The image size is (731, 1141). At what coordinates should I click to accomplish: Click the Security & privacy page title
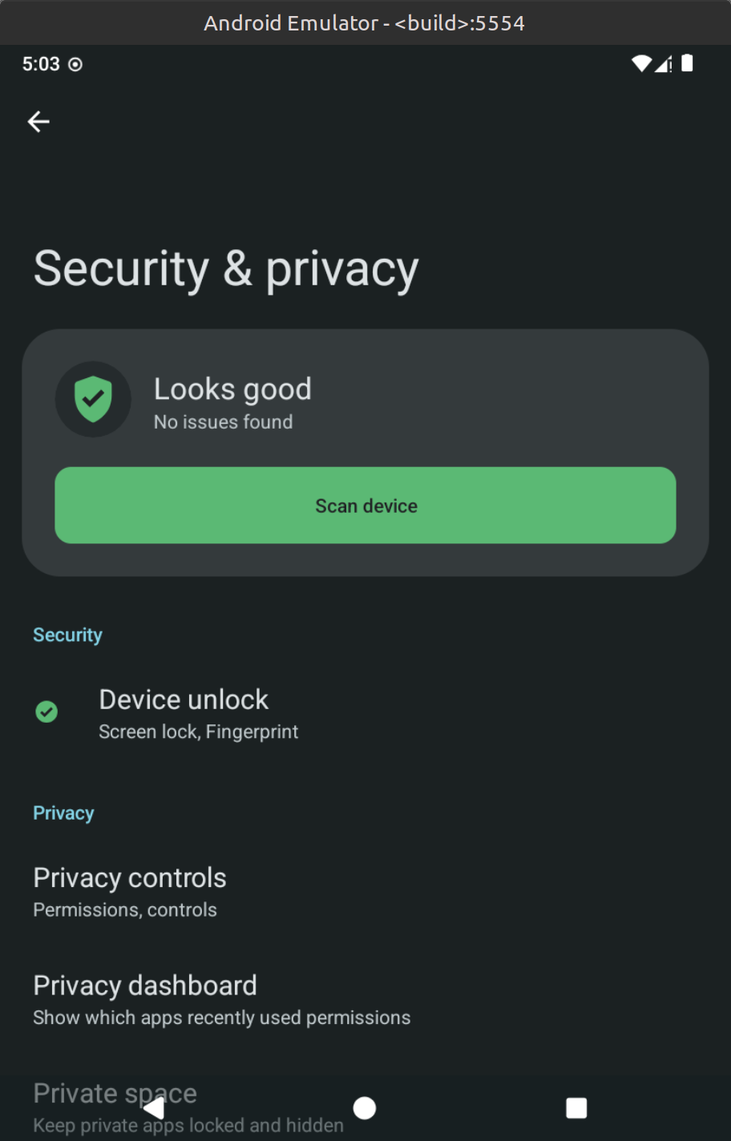(226, 269)
